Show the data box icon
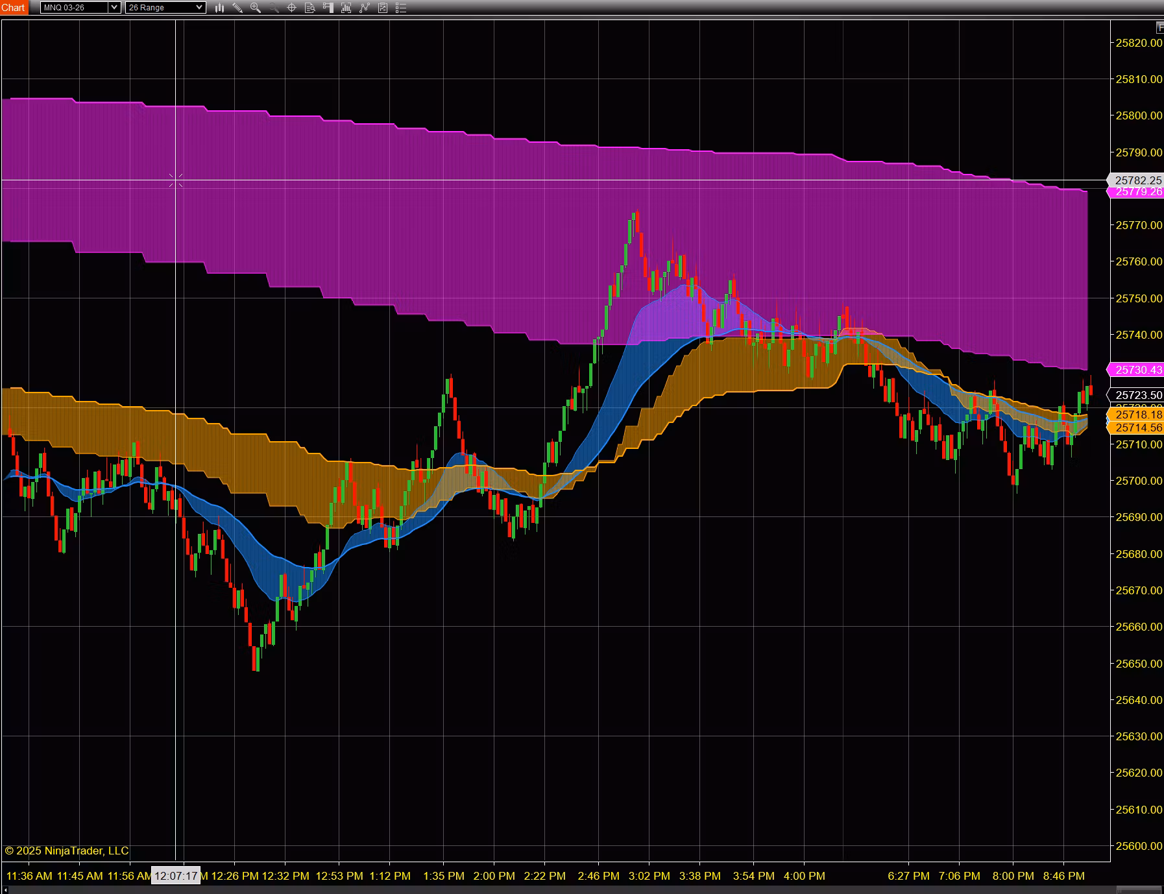 click(310, 8)
